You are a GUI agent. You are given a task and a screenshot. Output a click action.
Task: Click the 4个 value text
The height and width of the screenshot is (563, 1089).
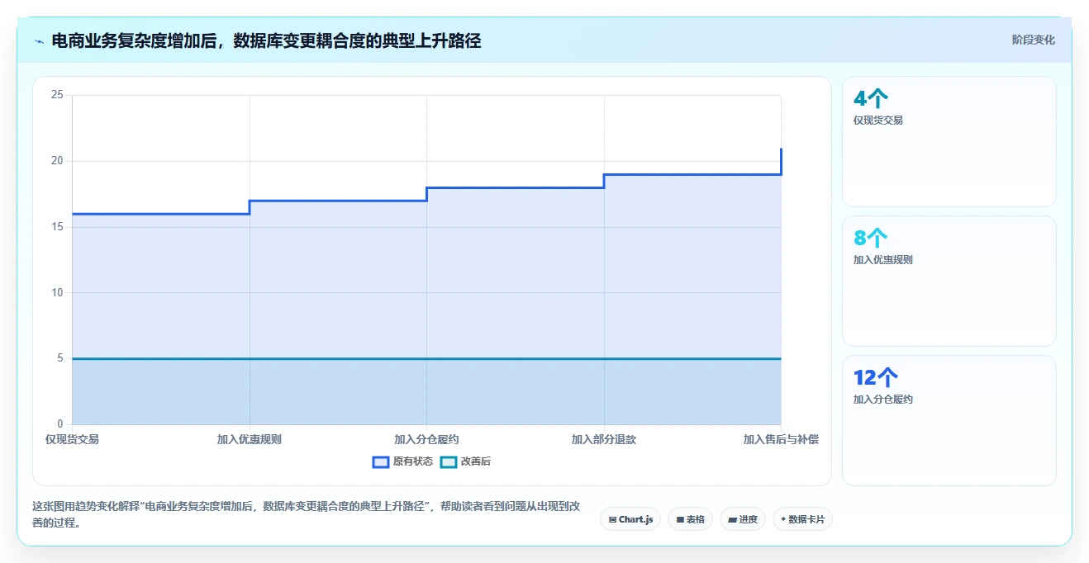871,99
